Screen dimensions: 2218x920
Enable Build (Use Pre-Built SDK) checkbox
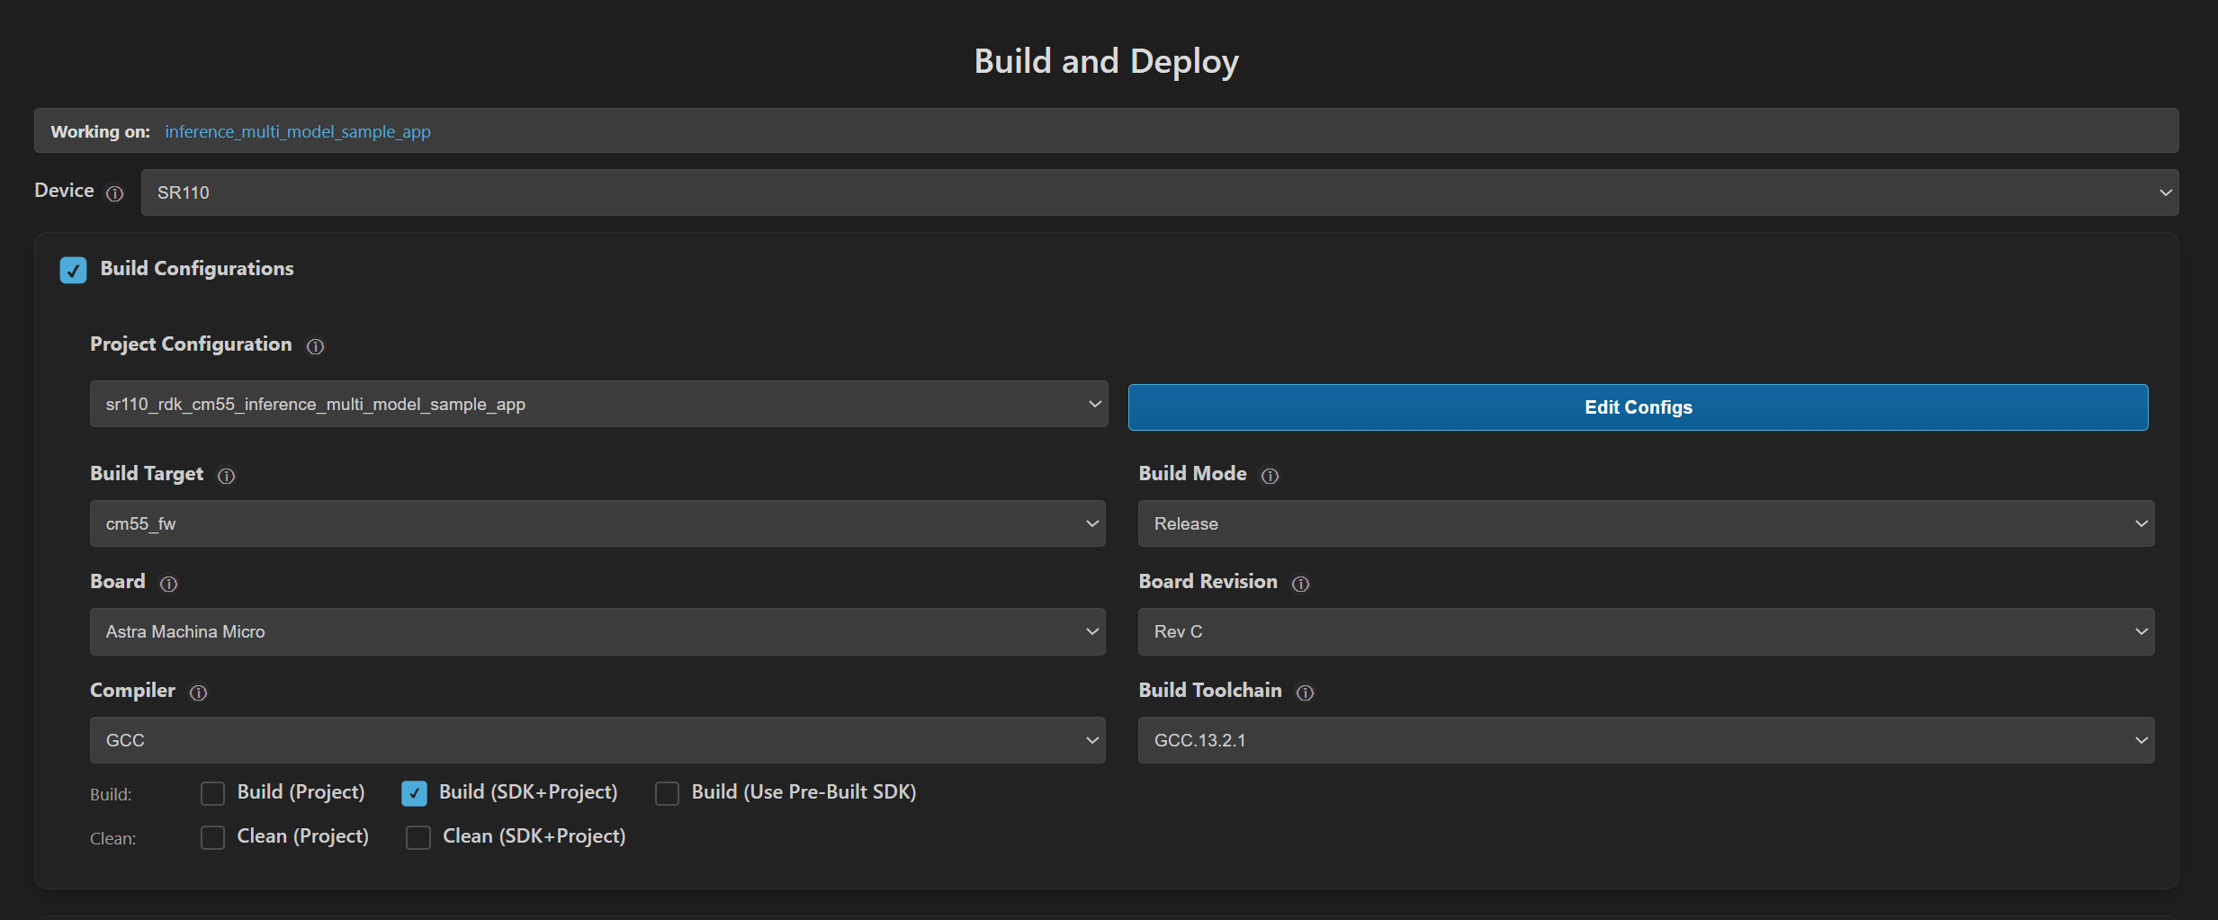click(667, 793)
